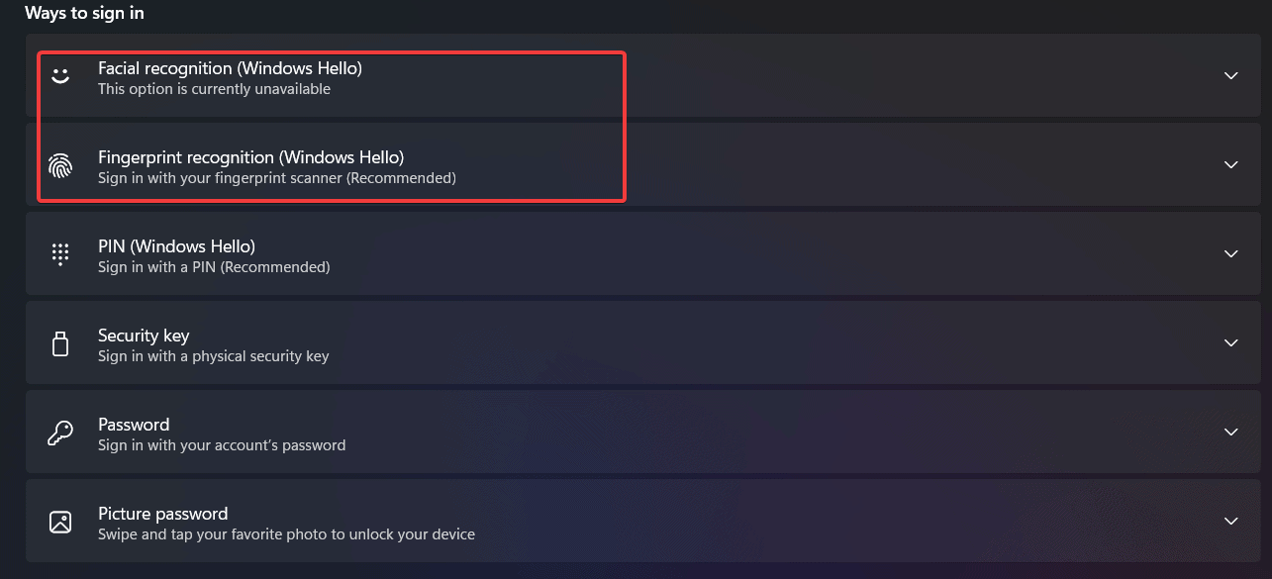Click the fingerprint scanner swirl icon
The image size is (1272, 579).
click(60, 165)
